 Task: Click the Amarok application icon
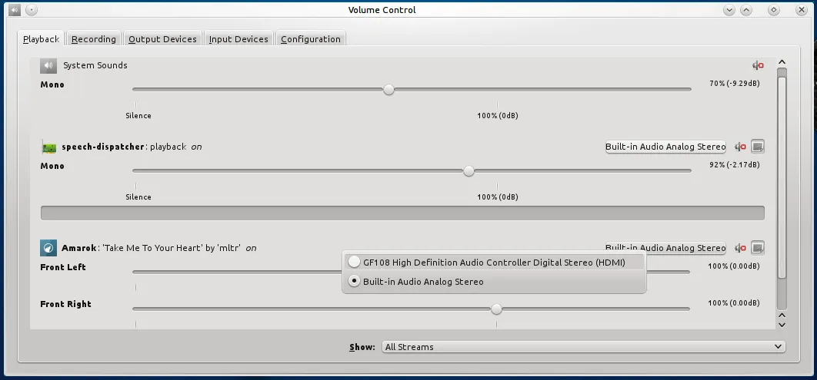click(x=48, y=248)
